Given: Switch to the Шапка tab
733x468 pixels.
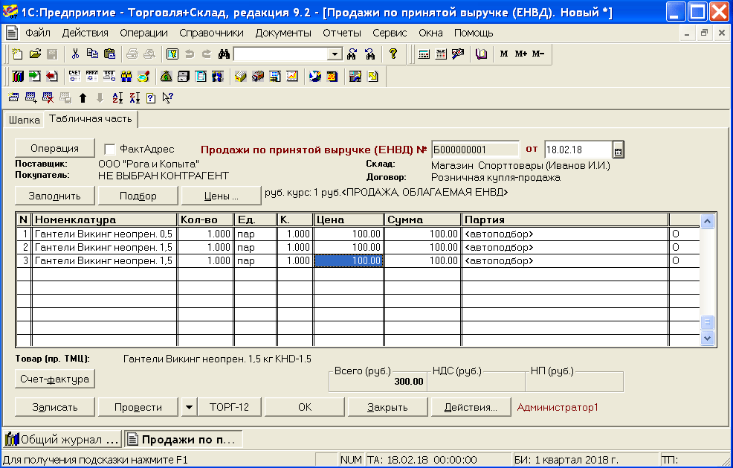Looking at the screenshot, I should (24, 119).
